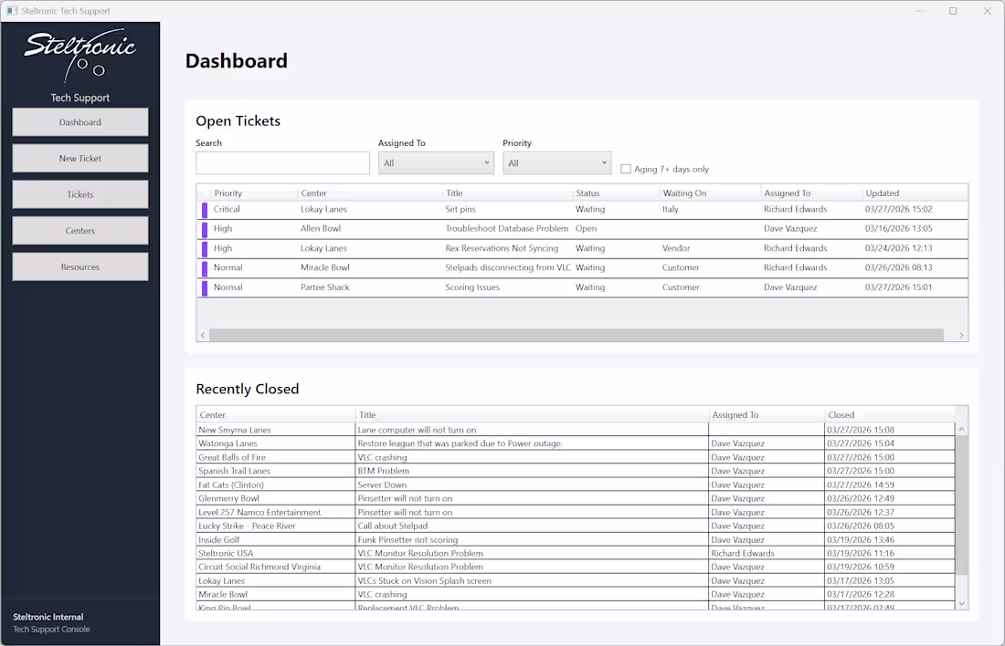Sort Recently Closed by the Closed column
The image size is (1005, 646).
(841, 414)
